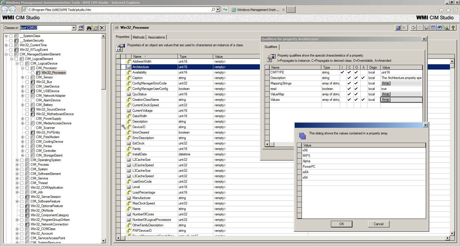Image resolution: width=460 pixels, height=247 pixels.
Task: Click the delete instance icon in right toolbar
Action: coord(405,28)
